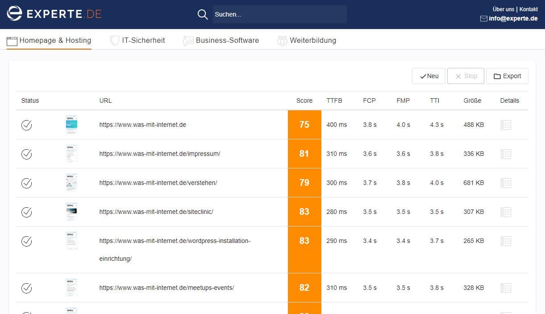Screen dimensions: 545x314
Task: Click the 400 ms TTFB value
Action: (337, 125)
